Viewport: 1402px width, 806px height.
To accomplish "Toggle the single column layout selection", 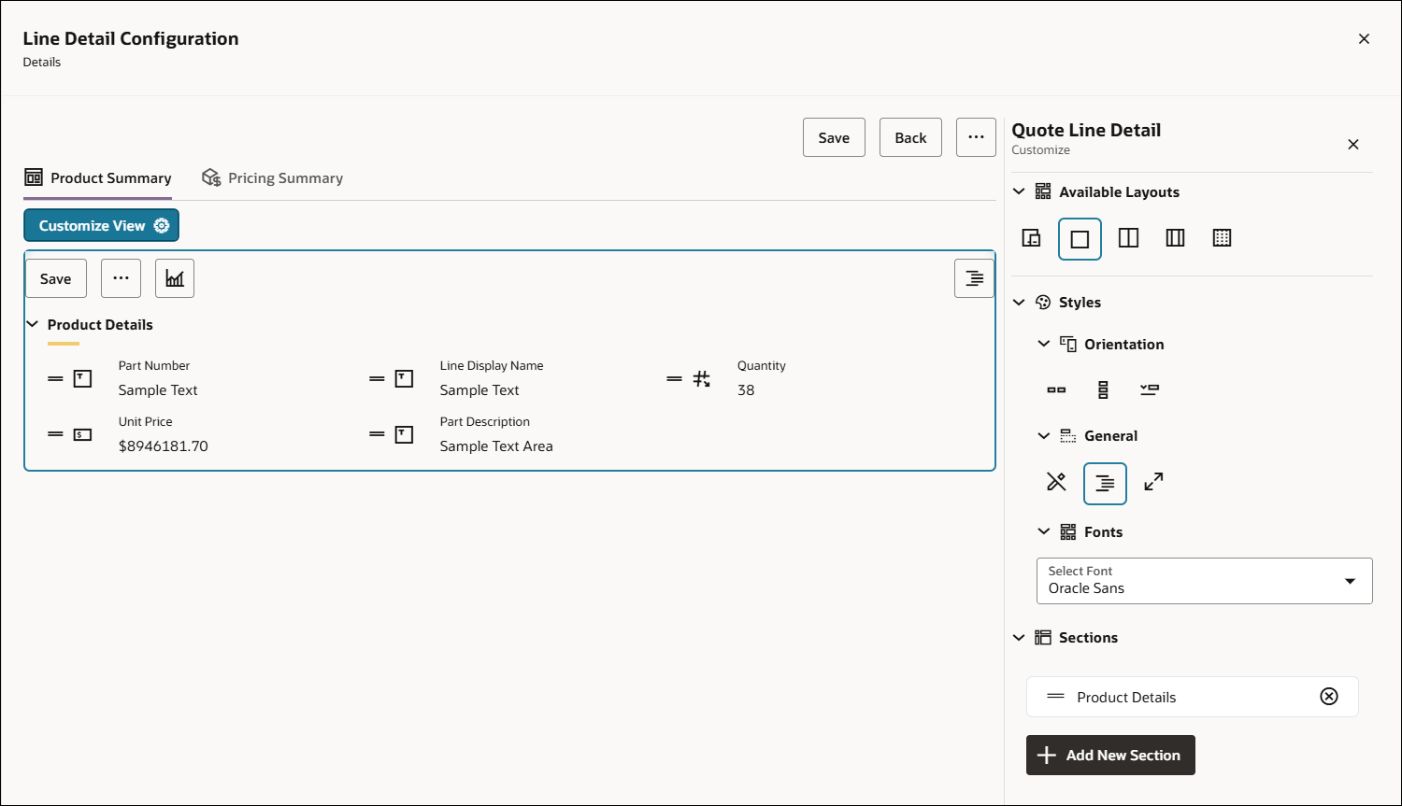I will [x=1080, y=238].
